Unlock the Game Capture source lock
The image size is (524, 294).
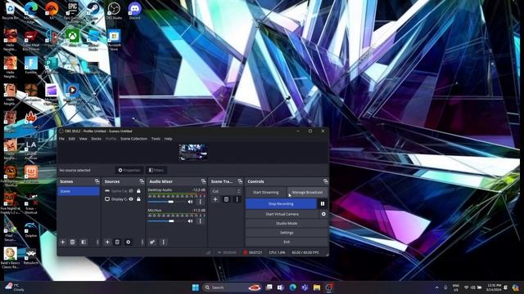tap(138, 190)
